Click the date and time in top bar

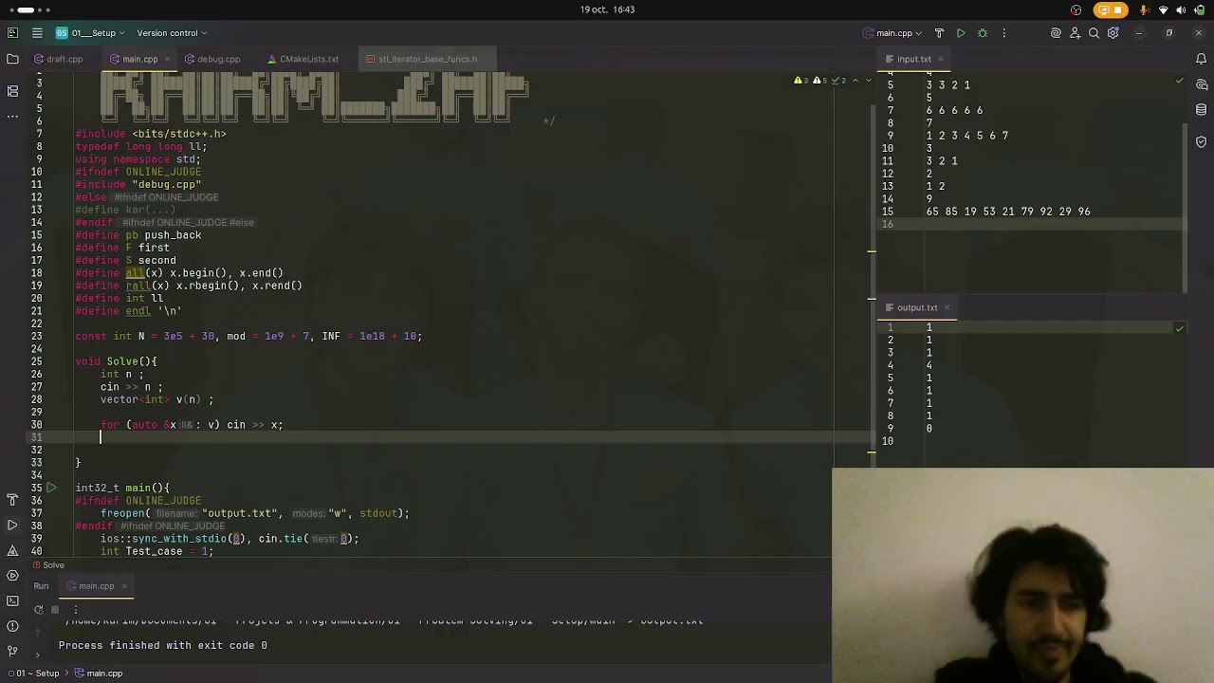(608, 9)
